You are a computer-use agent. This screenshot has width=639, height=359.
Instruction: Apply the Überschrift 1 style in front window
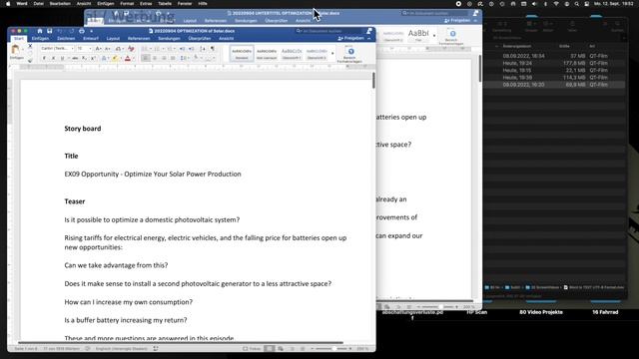[x=292, y=54]
